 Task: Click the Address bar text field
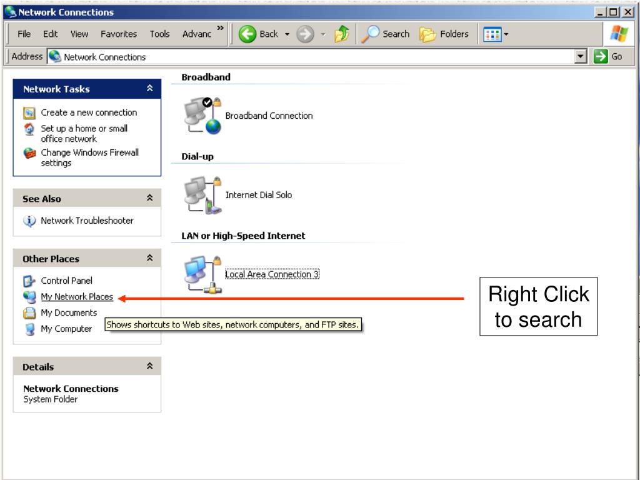(317, 56)
